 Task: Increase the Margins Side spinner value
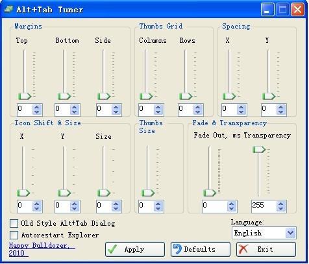(x=116, y=107)
